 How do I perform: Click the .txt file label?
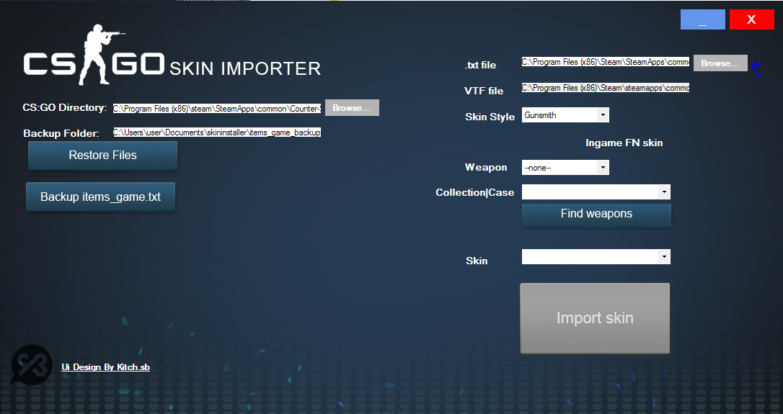pyautogui.click(x=480, y=65)
